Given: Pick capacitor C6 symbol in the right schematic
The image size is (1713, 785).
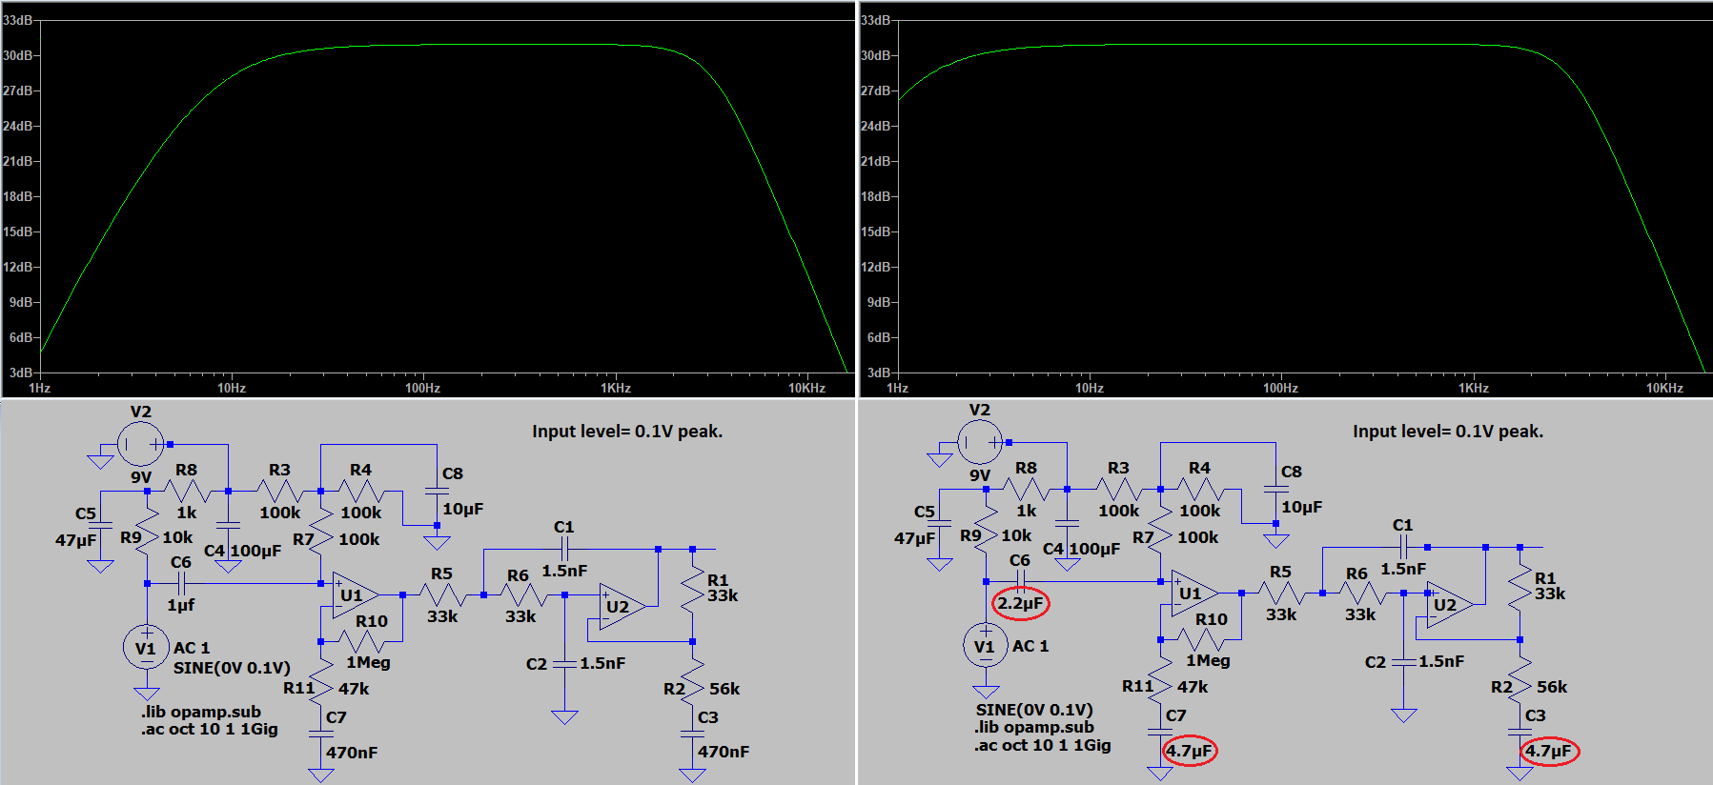Looking at the screenshot, I should [1020, 581].
